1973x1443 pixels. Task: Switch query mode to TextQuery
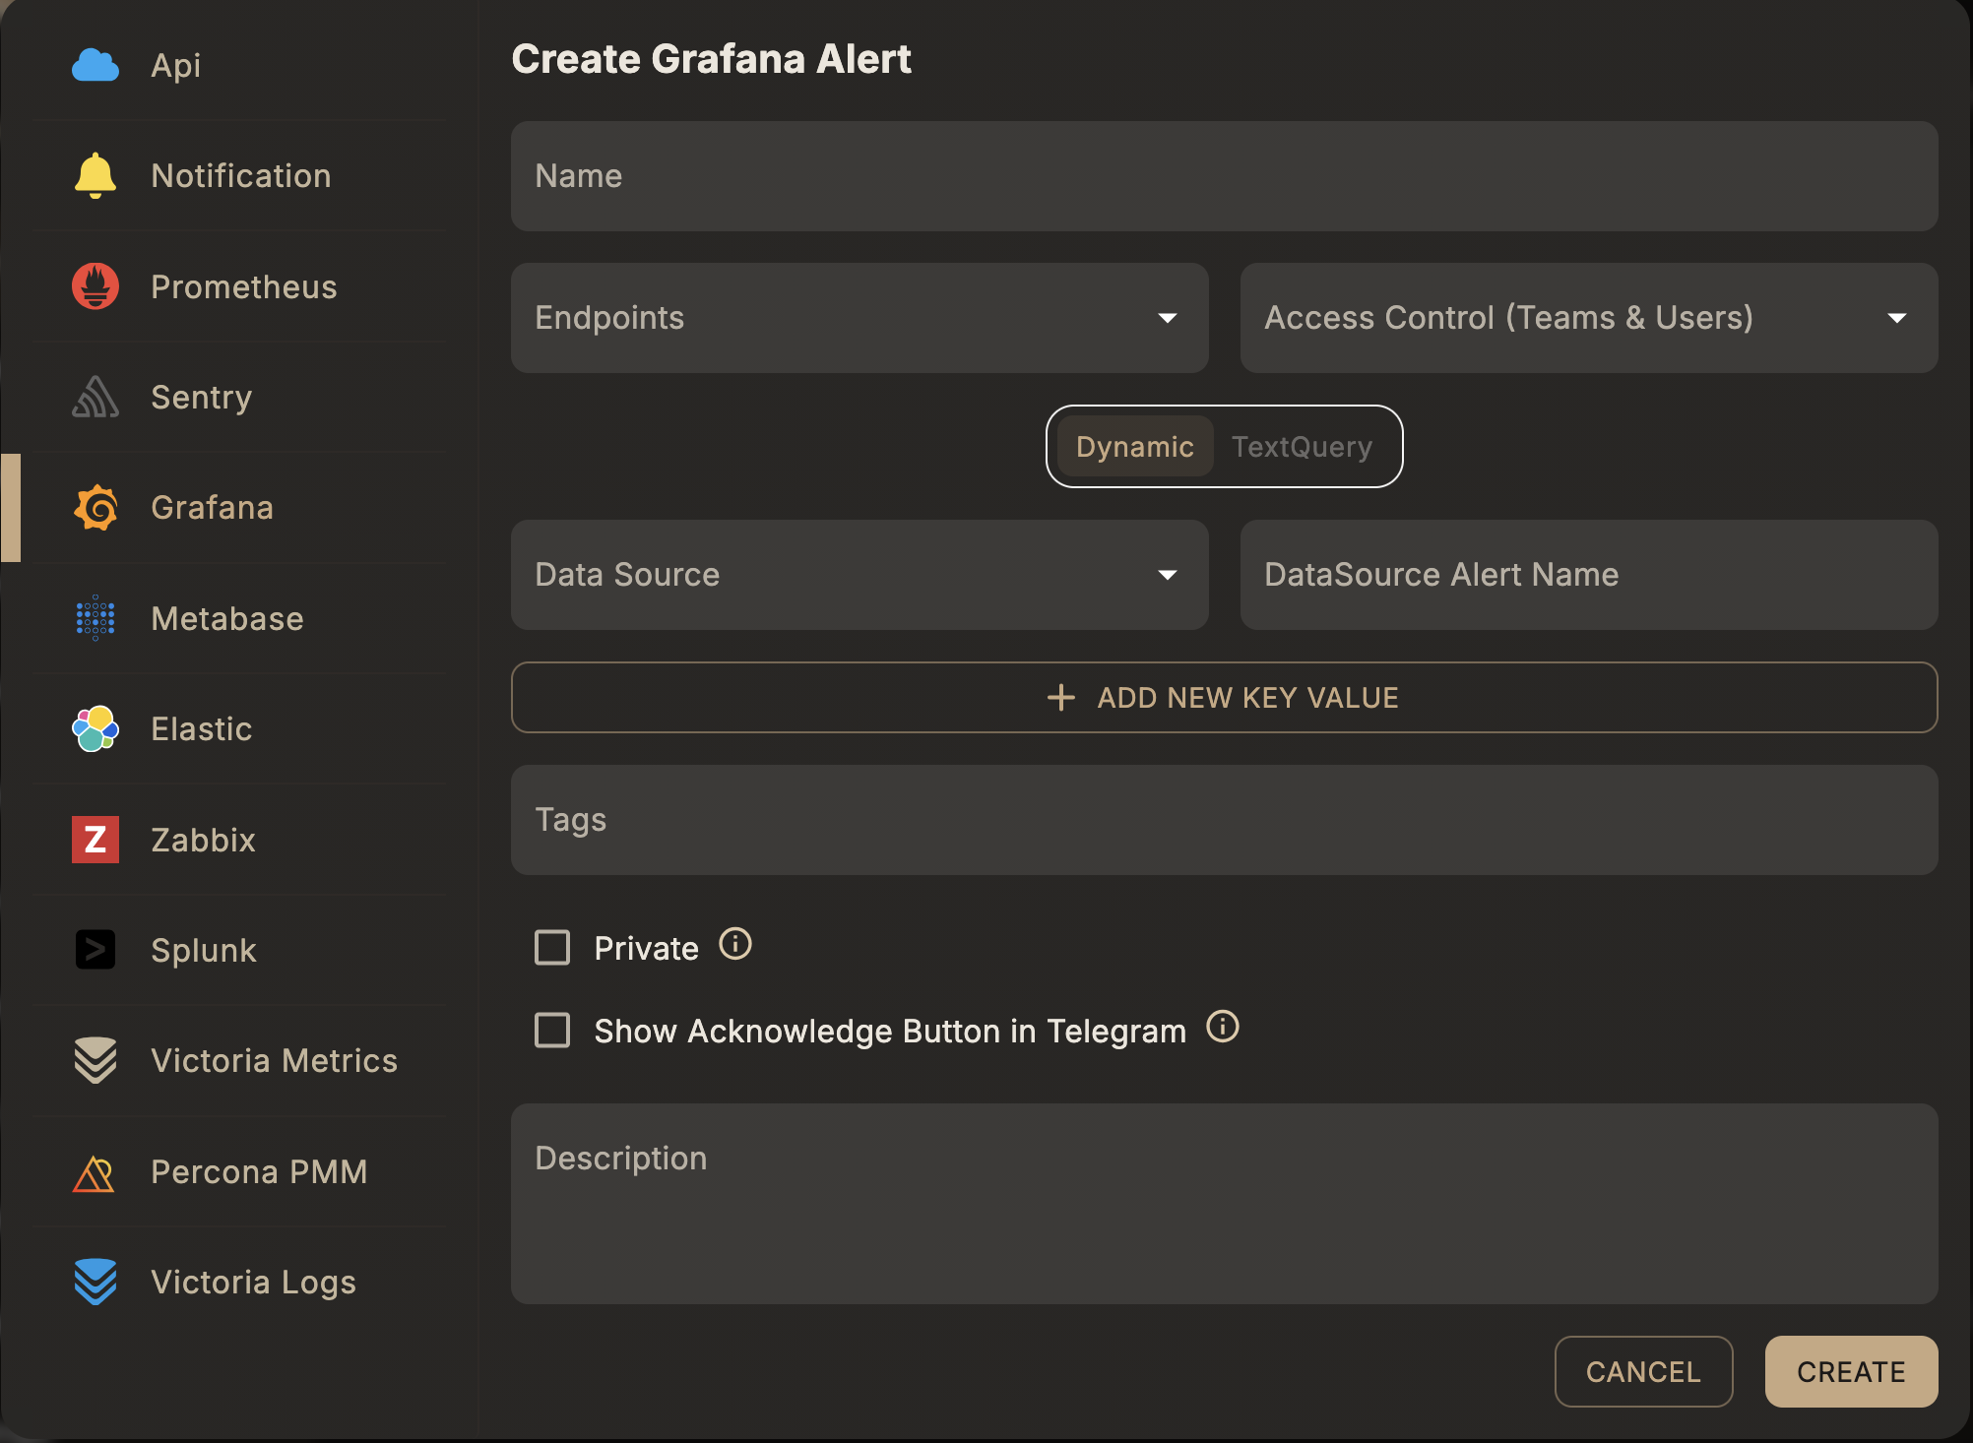click(1302, 447)
